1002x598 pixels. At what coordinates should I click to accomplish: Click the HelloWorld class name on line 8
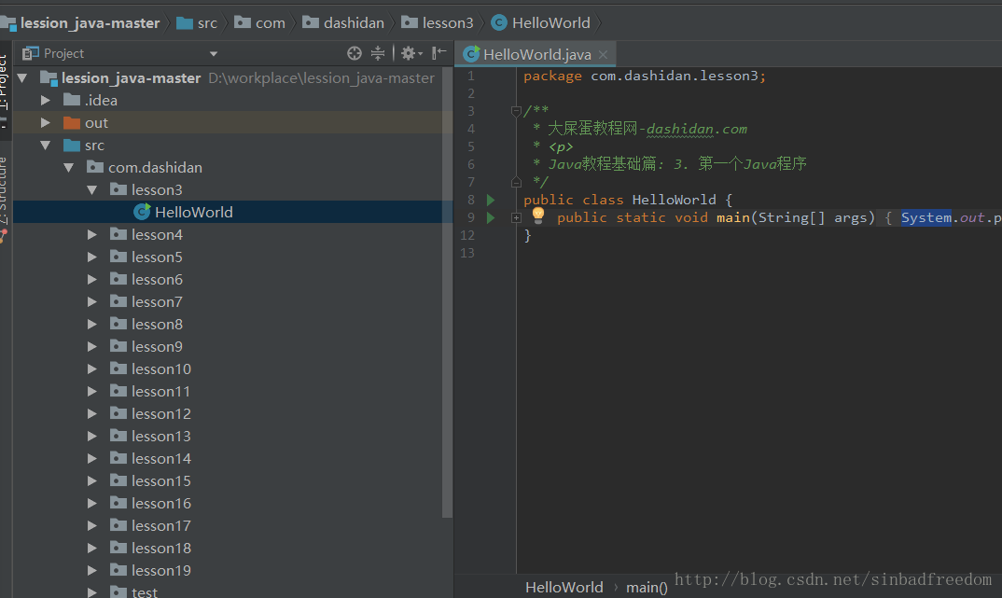click(x=674, y=200)
